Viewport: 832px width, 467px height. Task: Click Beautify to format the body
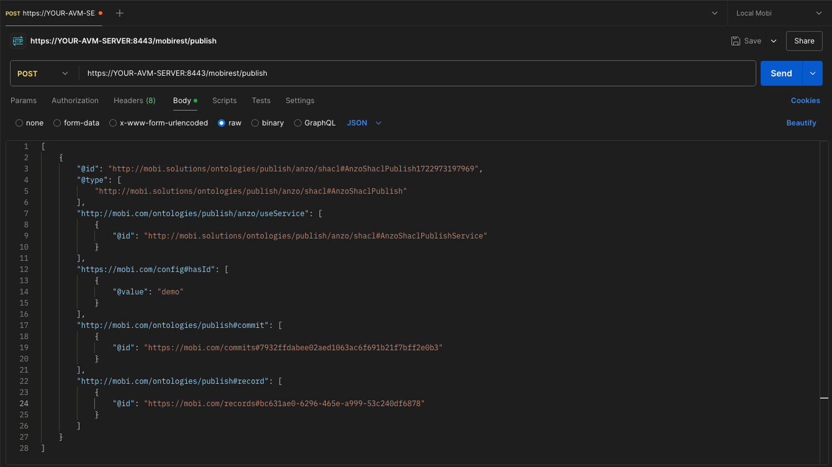point(801,123)
